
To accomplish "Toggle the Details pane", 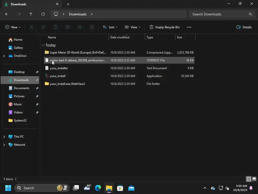I will tap(244, 27).
